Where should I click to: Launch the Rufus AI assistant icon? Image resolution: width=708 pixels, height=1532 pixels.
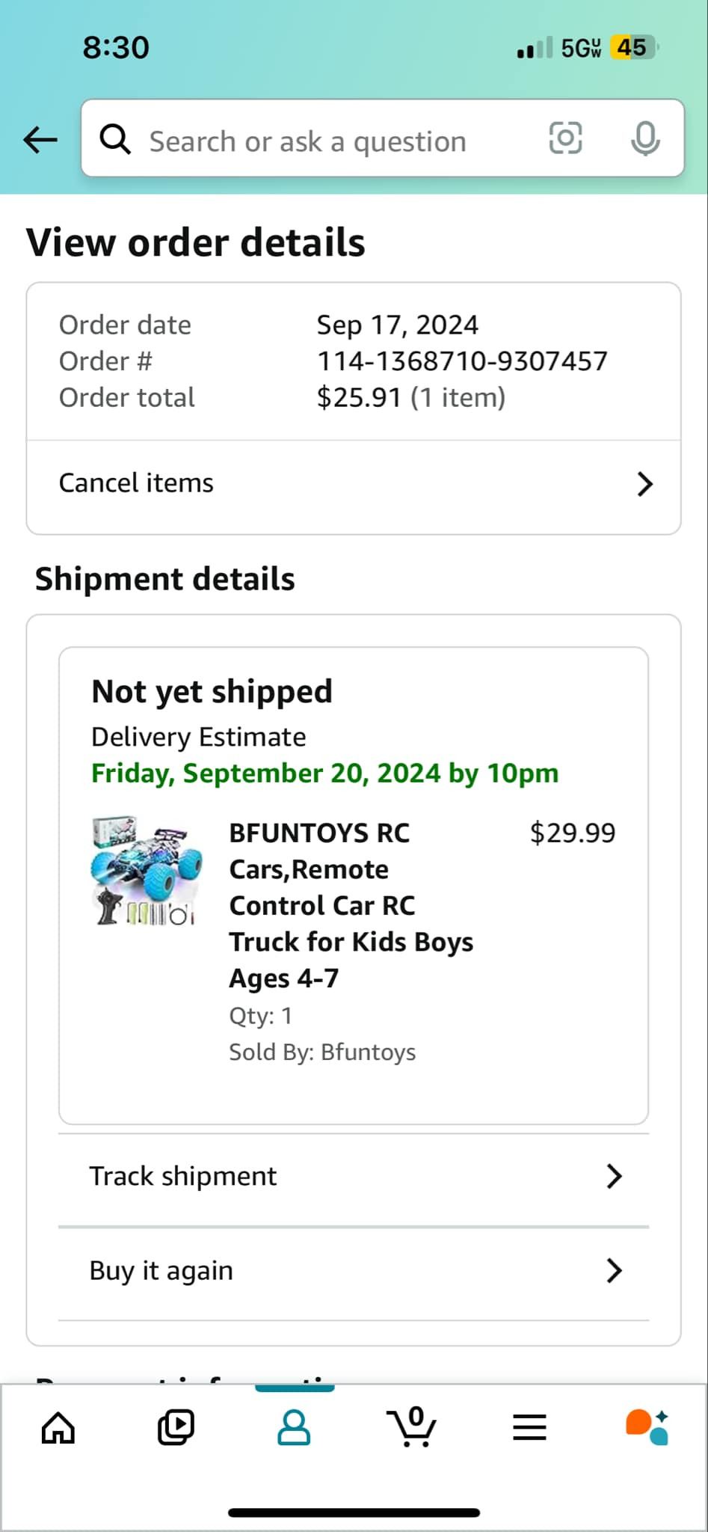point(647,1427)
